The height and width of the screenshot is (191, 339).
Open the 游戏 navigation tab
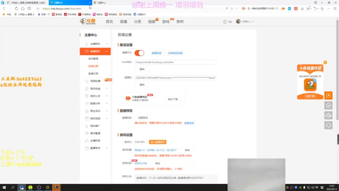166,22
